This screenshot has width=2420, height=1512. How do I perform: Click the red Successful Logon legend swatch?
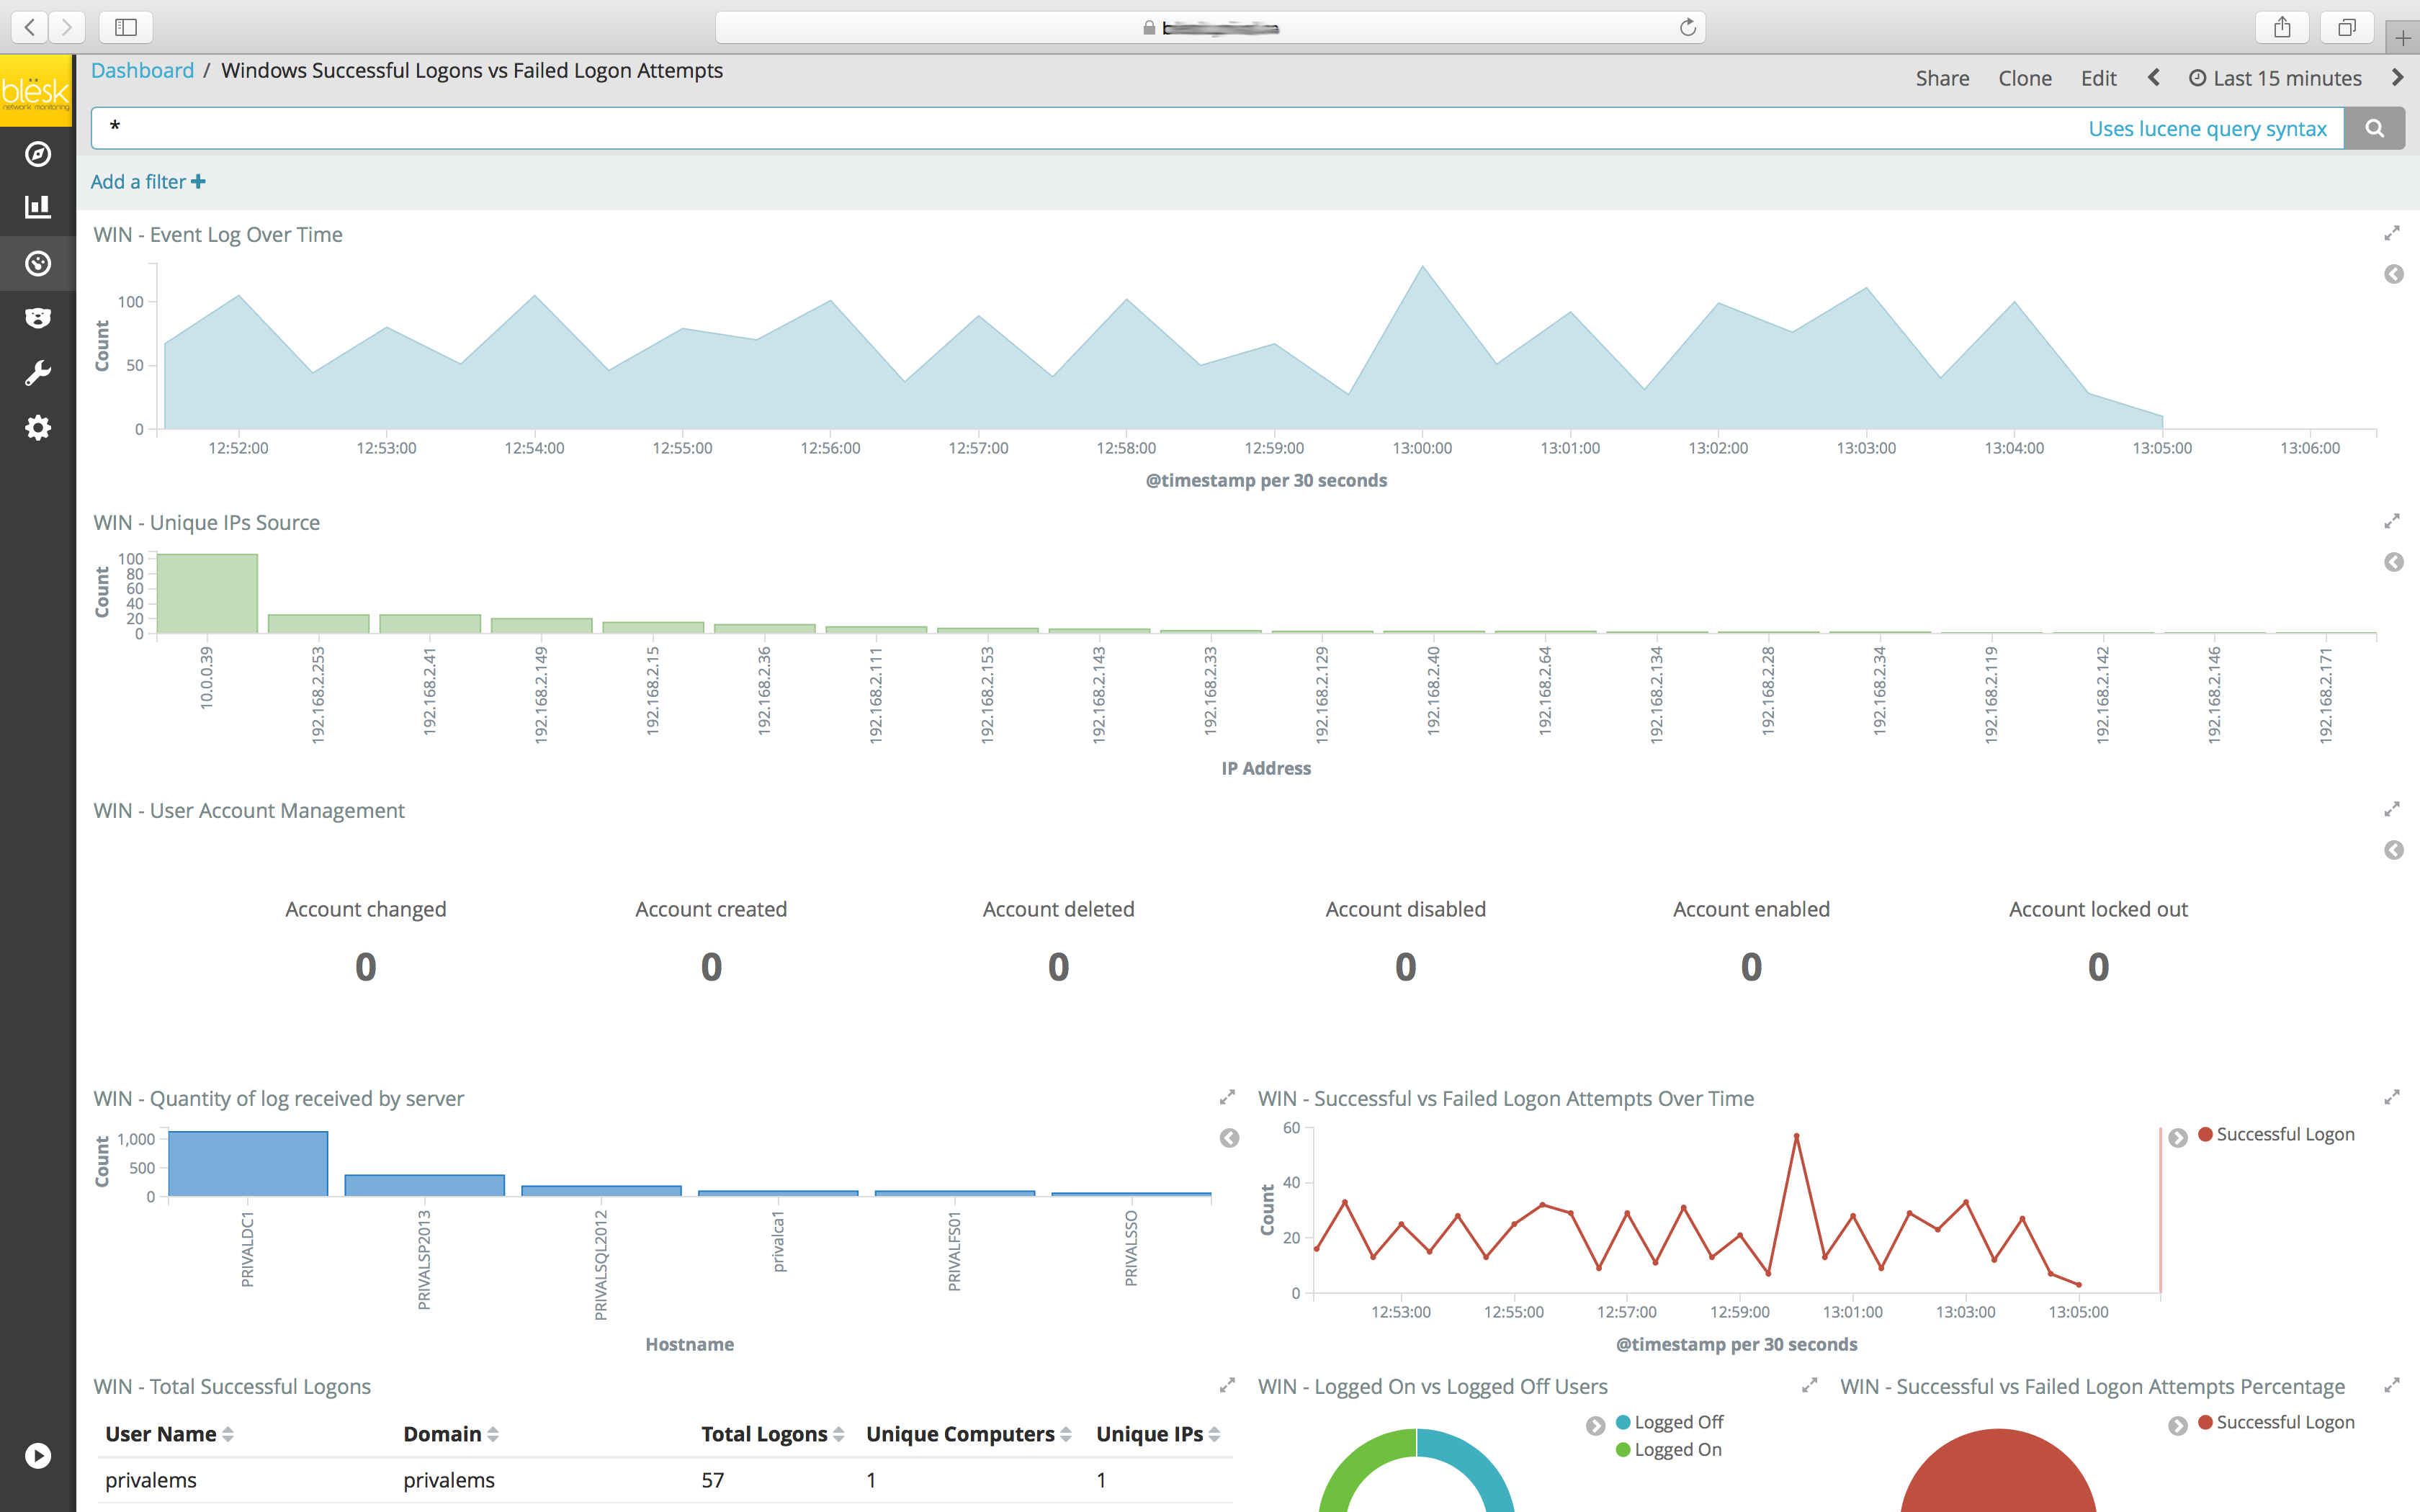(2204, 1134)
